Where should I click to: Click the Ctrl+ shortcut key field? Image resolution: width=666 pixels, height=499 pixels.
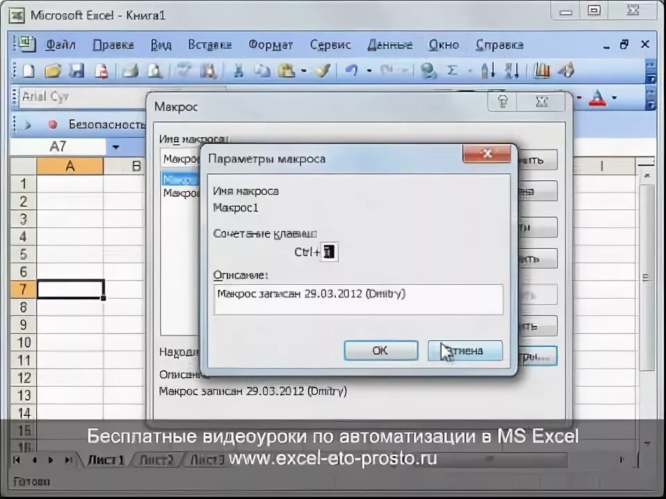(329, 252)
